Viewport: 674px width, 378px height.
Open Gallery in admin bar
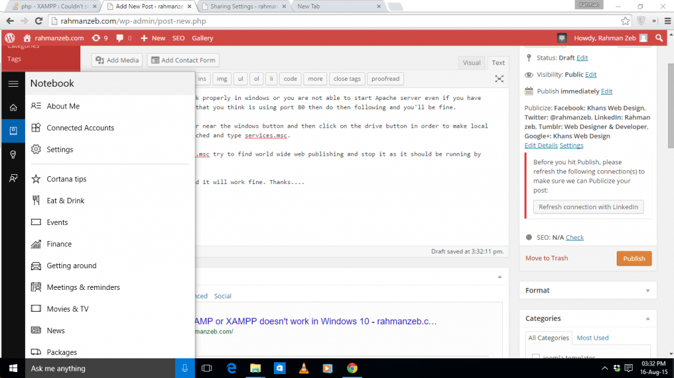tap(202, 38)
